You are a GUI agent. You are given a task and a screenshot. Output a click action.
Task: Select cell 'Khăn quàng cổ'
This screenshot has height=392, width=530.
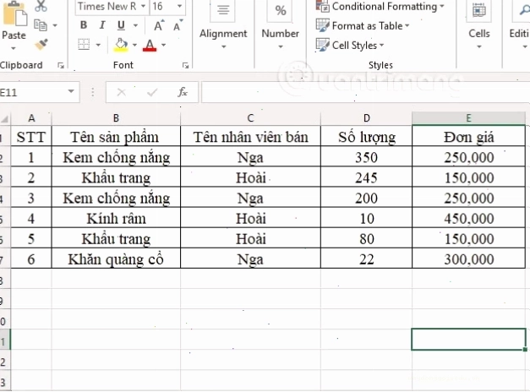pos(116,259)
